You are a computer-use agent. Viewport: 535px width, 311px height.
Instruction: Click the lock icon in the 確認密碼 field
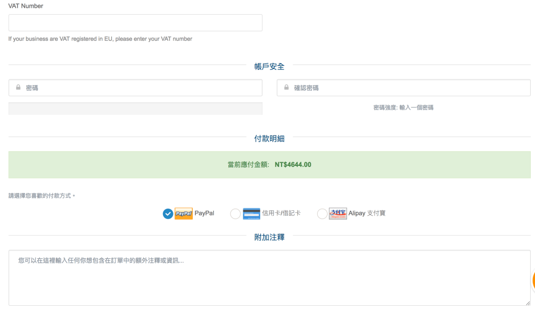click(286, 88)
